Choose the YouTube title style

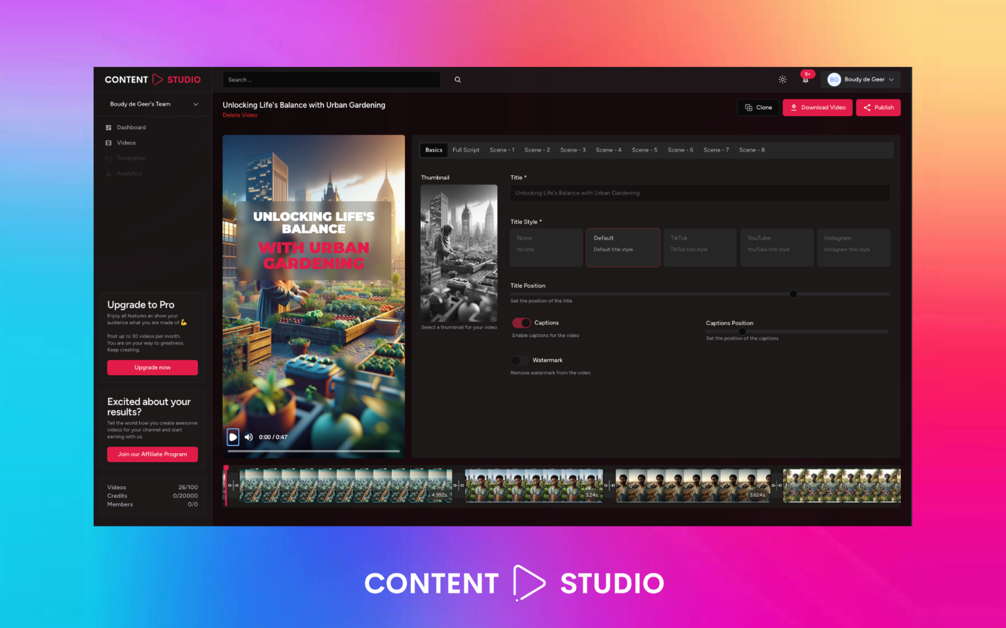point(776,248)
